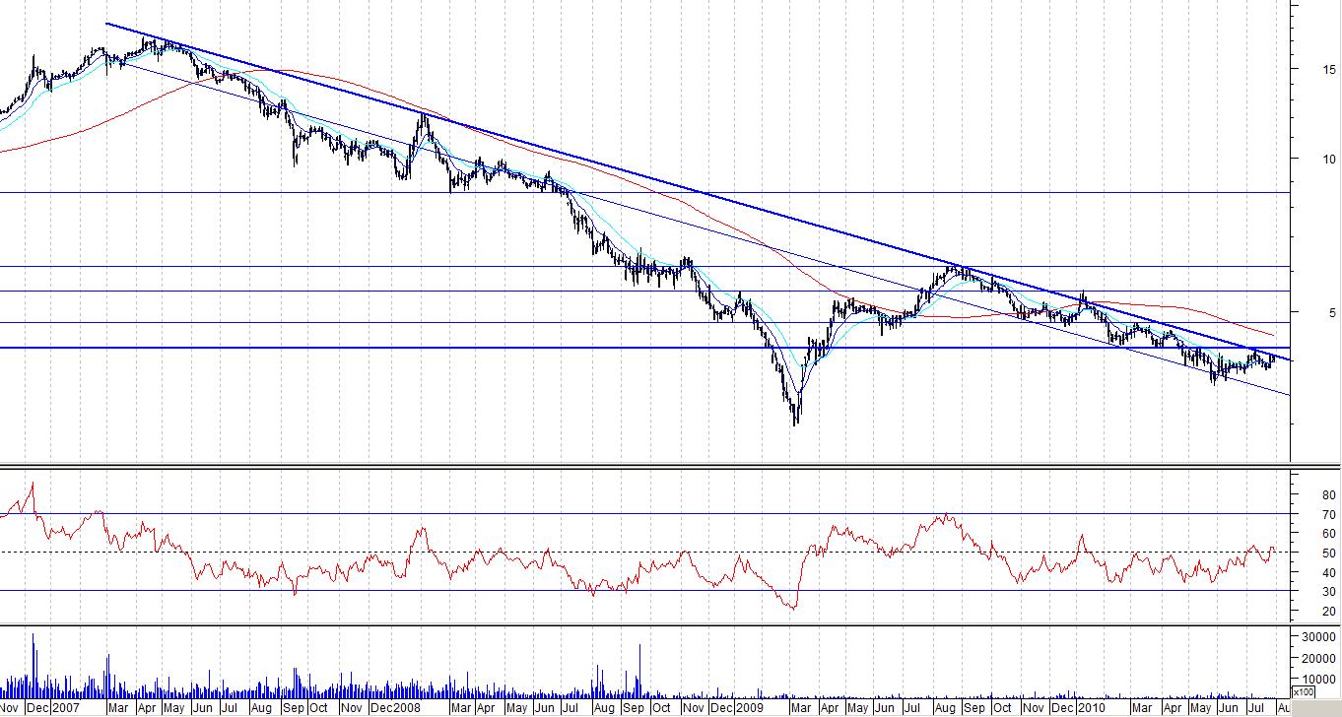Screen dimensions: 1342x717
Task: Select the thick horizontal line below price 5
Action: [x=644, y=348]
